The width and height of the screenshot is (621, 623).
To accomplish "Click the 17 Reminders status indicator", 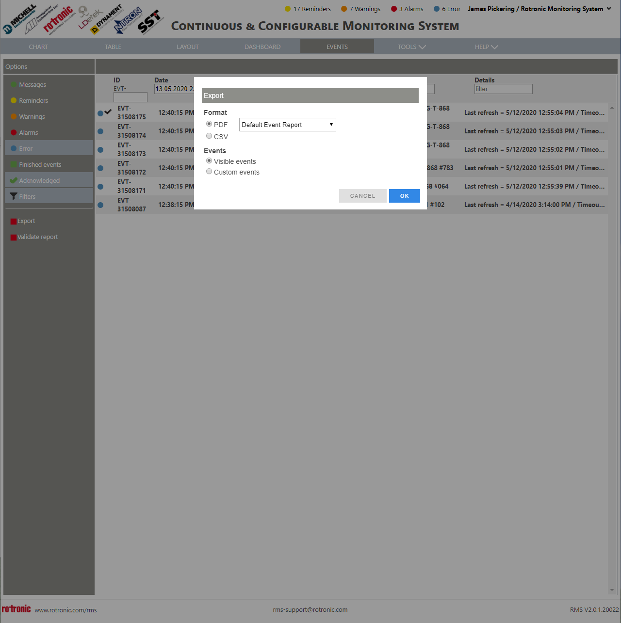I will point(308,9).
